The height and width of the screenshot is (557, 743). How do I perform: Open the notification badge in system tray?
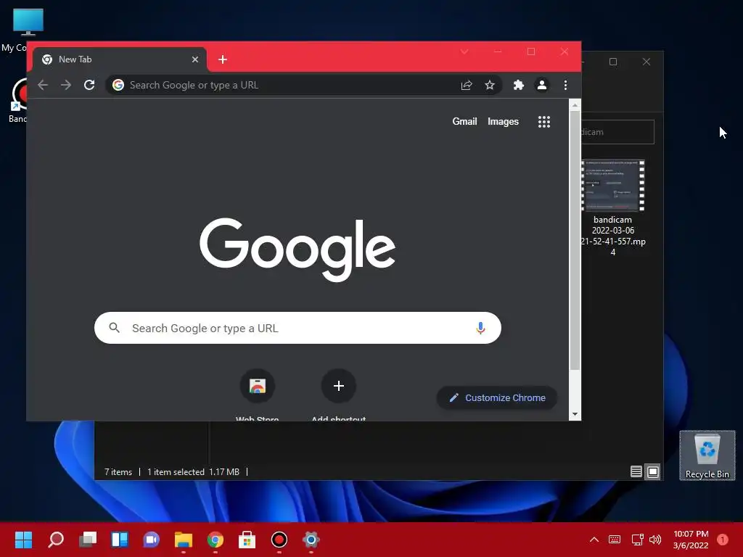(x=723, y=540)
